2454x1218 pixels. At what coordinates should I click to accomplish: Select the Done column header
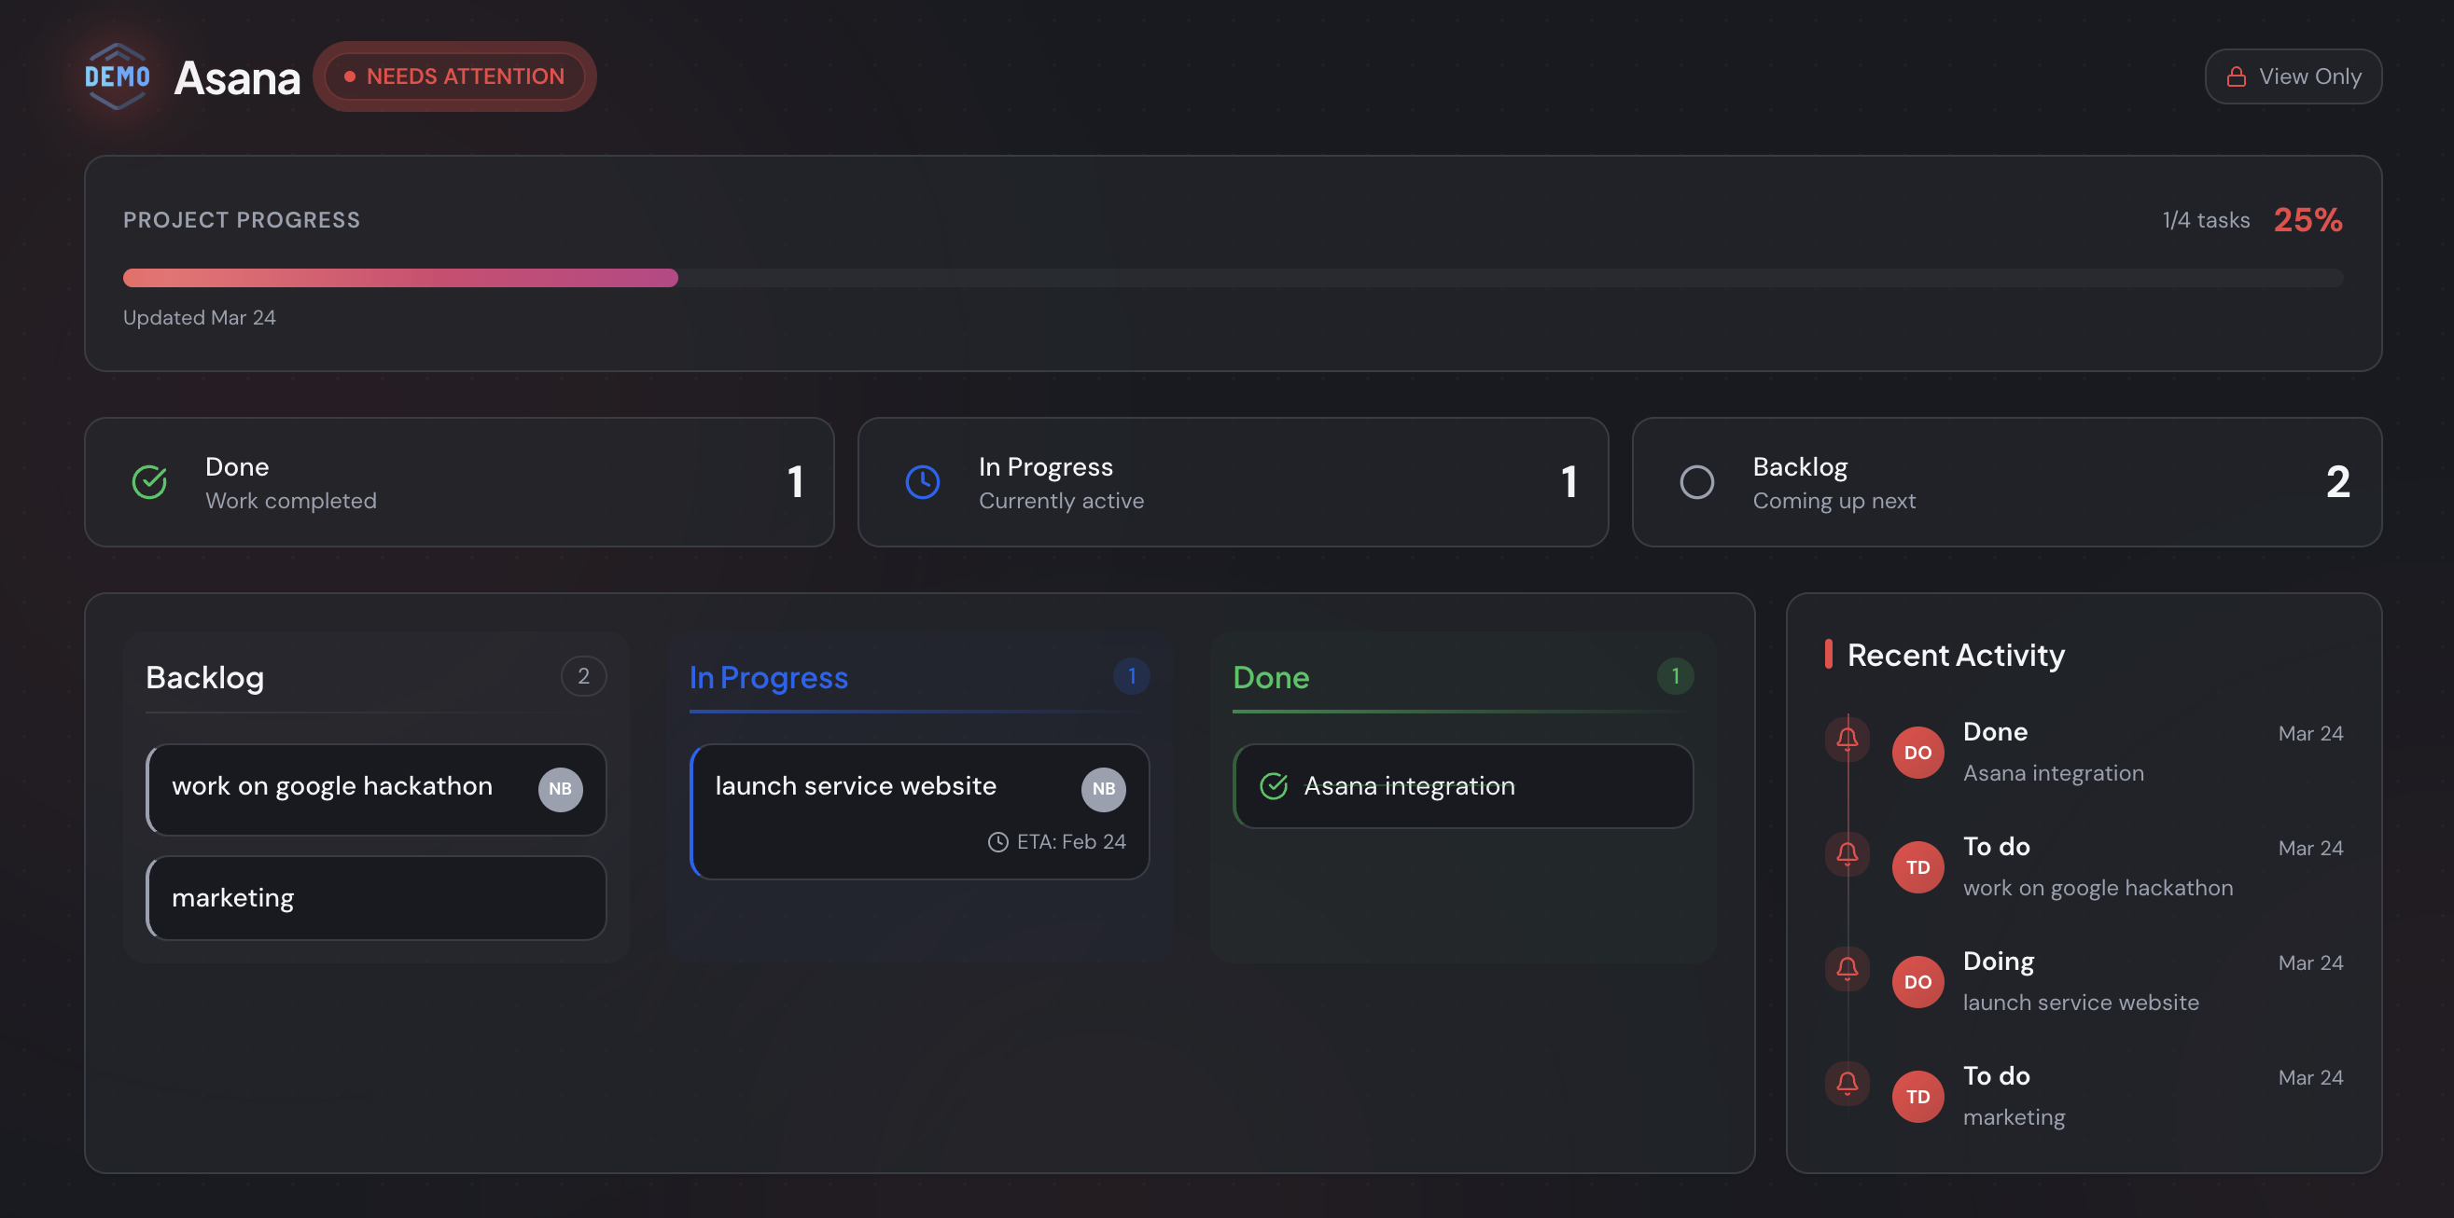coord(1271,677)
